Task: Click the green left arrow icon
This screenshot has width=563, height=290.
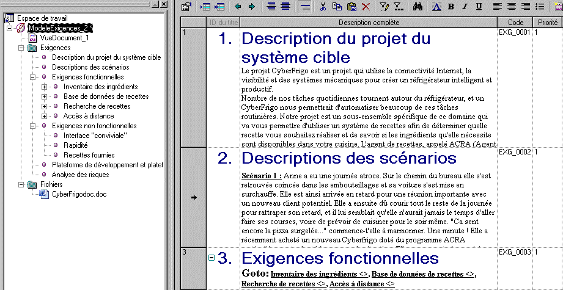Action: pyautogui.click(x=237, y=7)
